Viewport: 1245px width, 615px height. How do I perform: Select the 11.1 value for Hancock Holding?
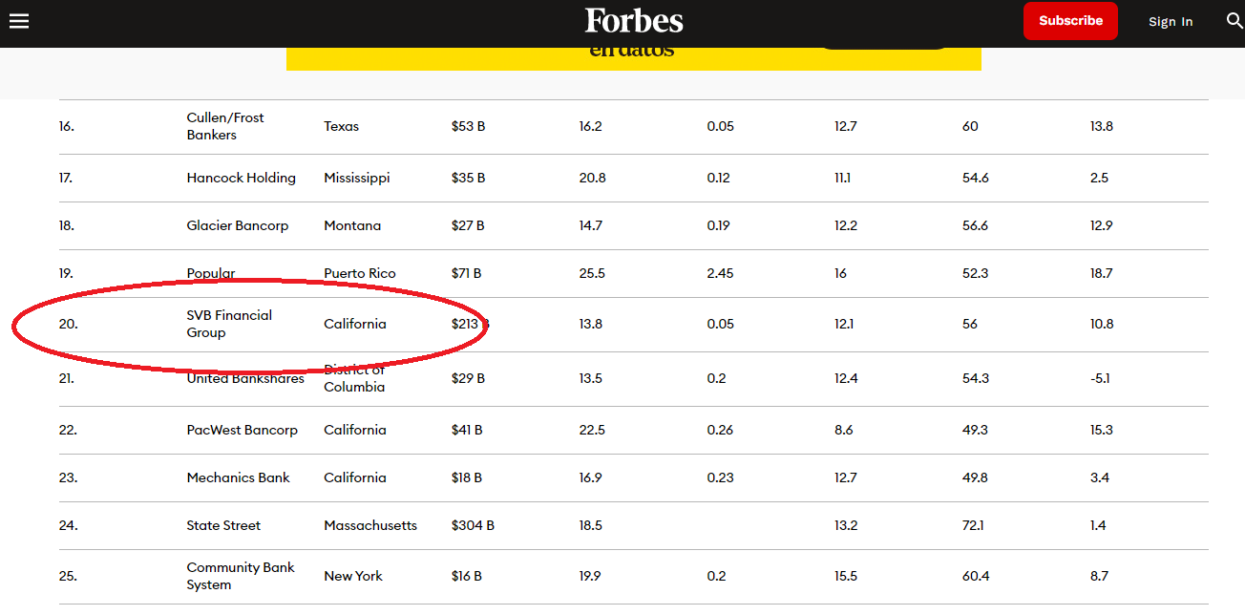(844, 178)
